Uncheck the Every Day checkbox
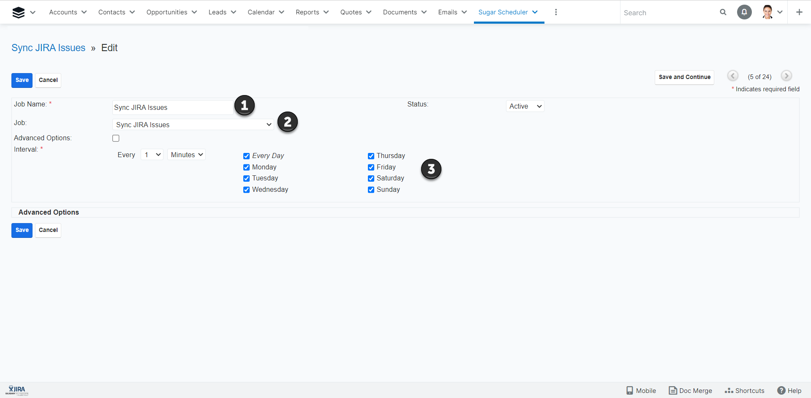 pos(246,156)
